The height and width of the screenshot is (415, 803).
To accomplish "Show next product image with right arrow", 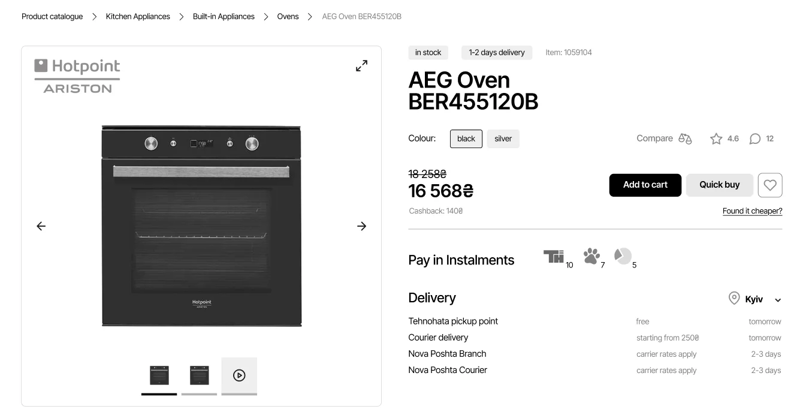I will (x=361, y=226).
